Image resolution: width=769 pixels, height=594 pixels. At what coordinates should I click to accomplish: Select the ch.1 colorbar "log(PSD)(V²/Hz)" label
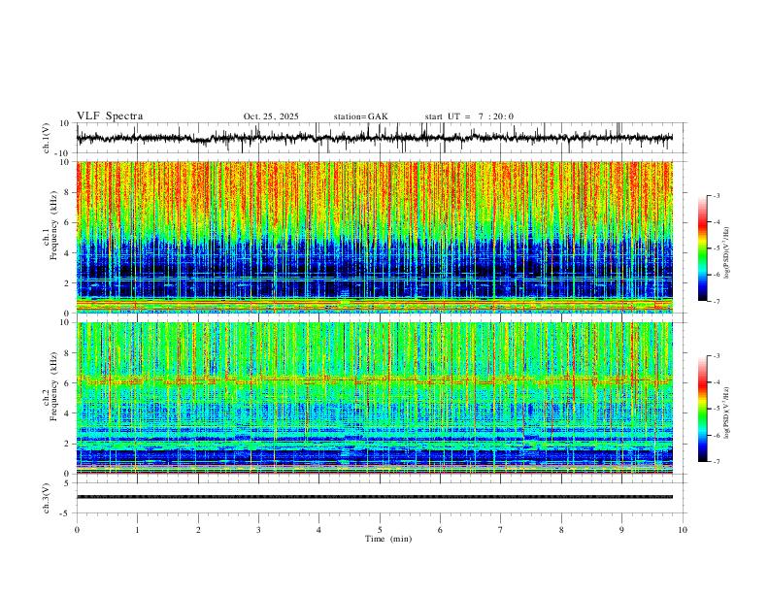coord(727,253)
